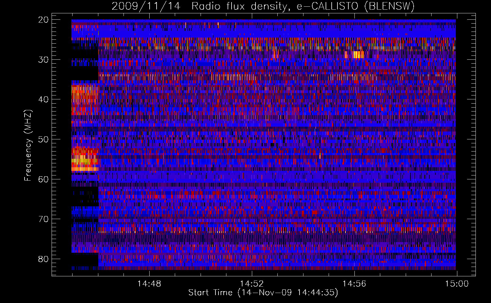Image resolution: width=491 pixels, height=303 pixels.
Task: Select the 80 frequency axis label
Action: click(x=44, y=259)
